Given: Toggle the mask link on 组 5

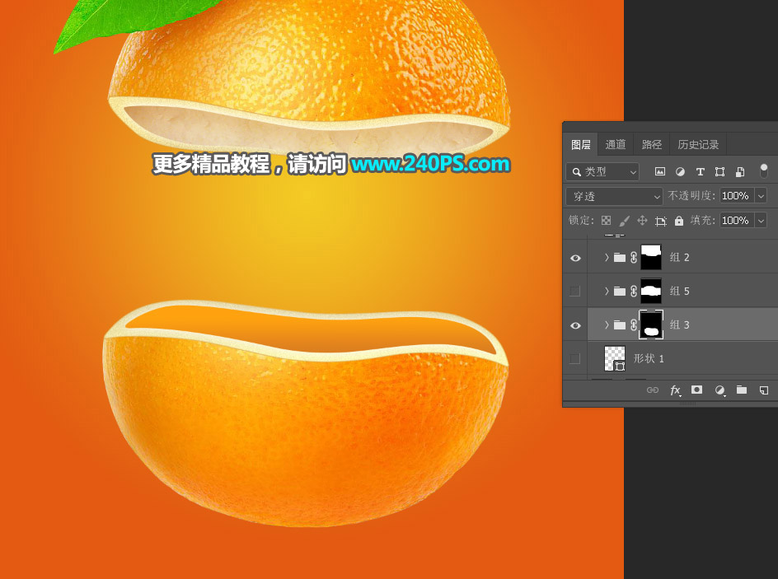Looking at the screenshot, I should (x=634, y=291).
